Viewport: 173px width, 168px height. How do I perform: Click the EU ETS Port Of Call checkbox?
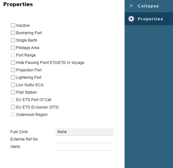[x=13, y=100]
